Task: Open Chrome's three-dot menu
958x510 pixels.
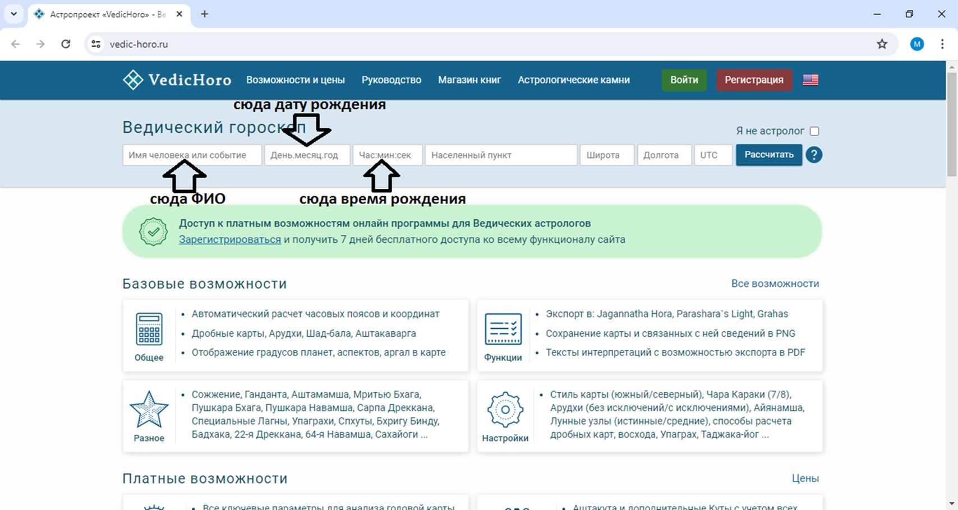Action: coord(942,44)
